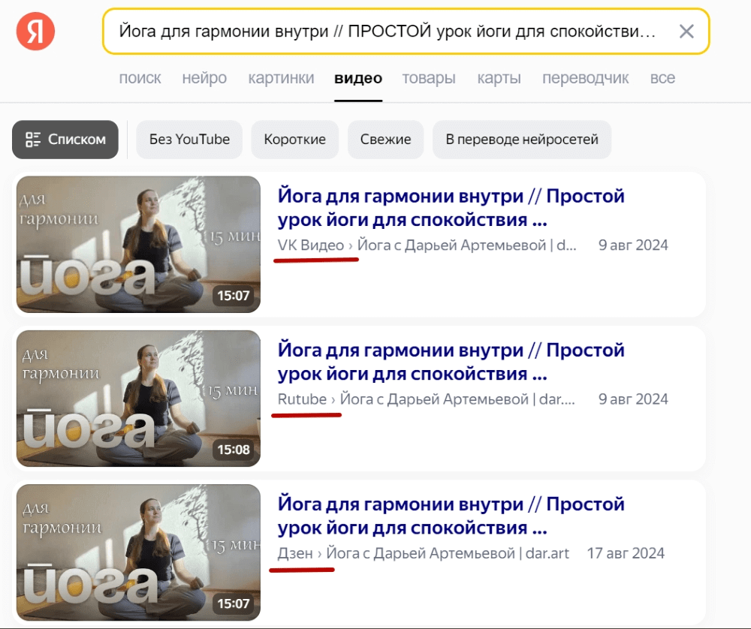The height and width of the screenshot is (629, 751).
Task: Click inside the search input field
Action: 388,32
